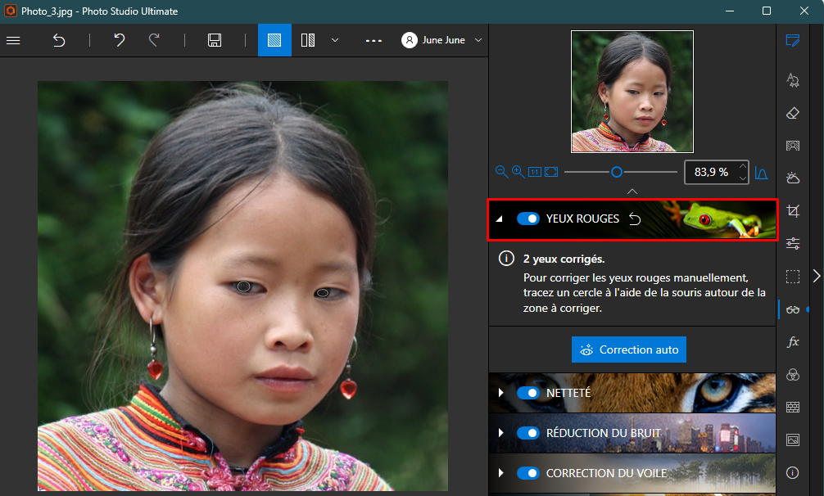Click the Correction auto button
Viewport: 824px width, 496px height.
(629, 349)
